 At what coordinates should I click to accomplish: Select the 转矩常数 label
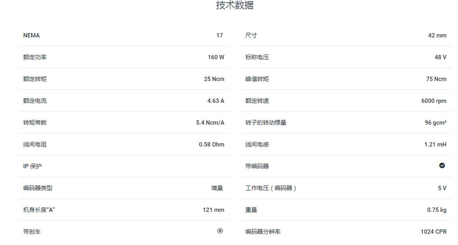[x=35, y=122]
